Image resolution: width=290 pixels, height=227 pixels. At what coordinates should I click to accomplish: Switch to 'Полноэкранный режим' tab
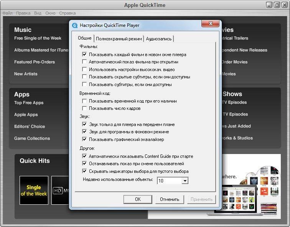[119, 39]
